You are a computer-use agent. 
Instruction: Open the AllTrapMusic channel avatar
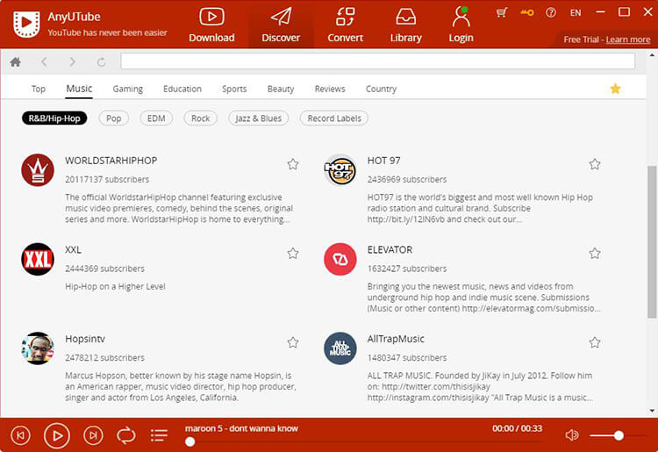click(340, 348)
